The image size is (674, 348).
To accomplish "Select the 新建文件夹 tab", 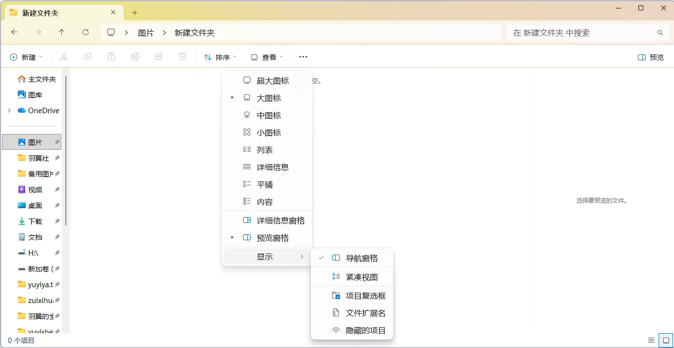I will point(63,12).
